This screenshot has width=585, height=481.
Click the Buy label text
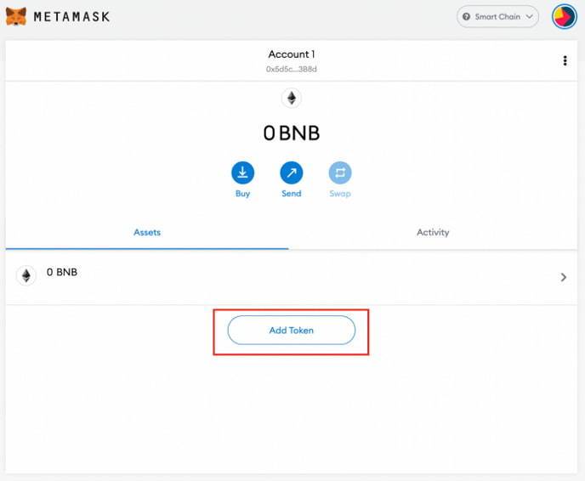pos(242,194)
